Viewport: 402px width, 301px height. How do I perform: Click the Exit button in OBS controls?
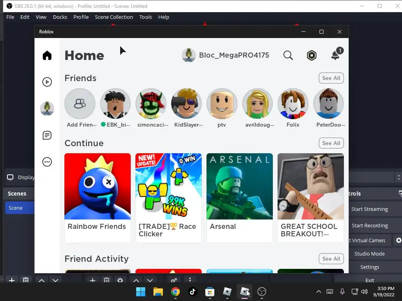point(369,280)
